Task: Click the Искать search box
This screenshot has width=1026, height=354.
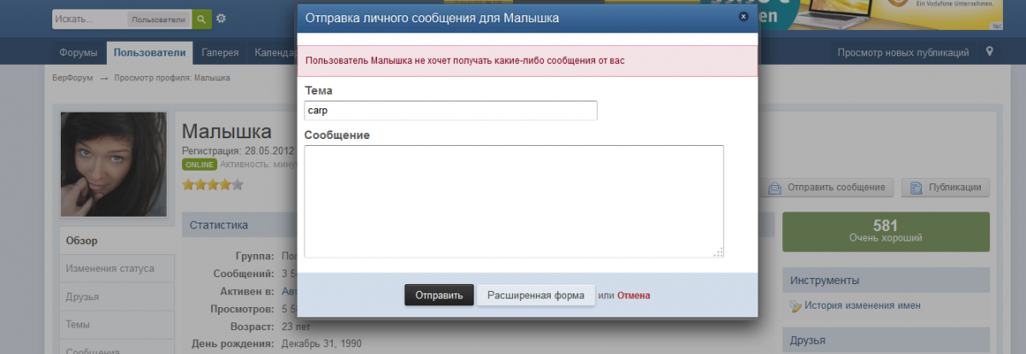Action: point(90,19)
